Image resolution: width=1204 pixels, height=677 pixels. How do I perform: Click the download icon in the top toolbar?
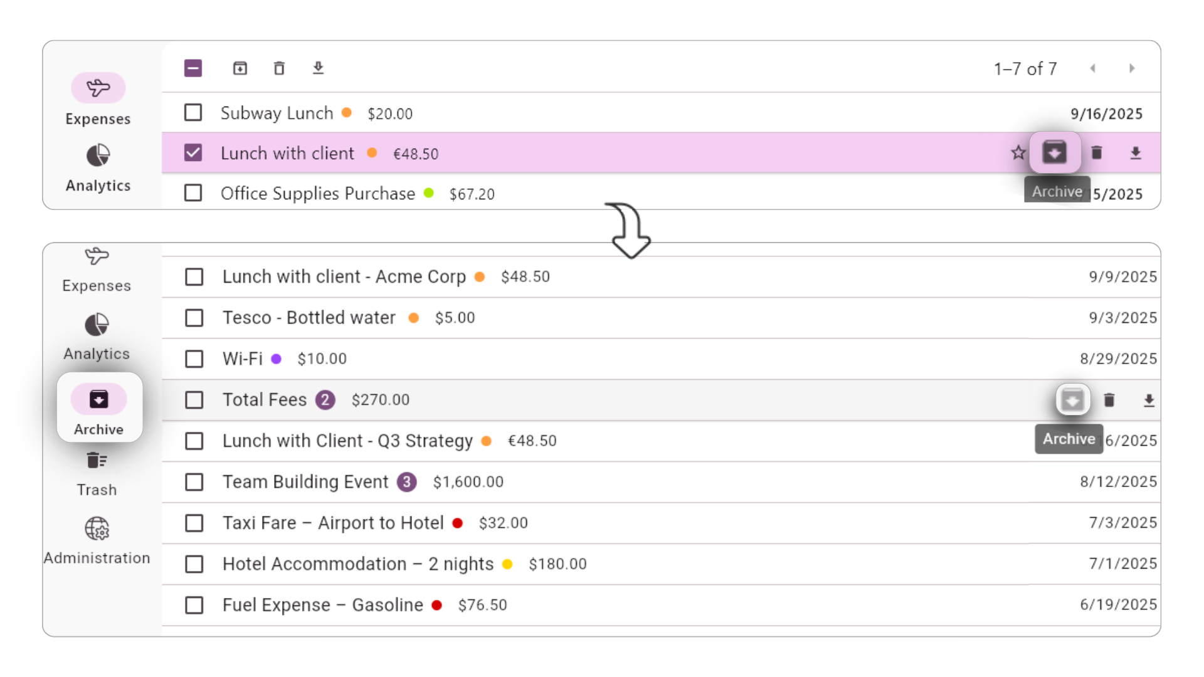(318, 68)
